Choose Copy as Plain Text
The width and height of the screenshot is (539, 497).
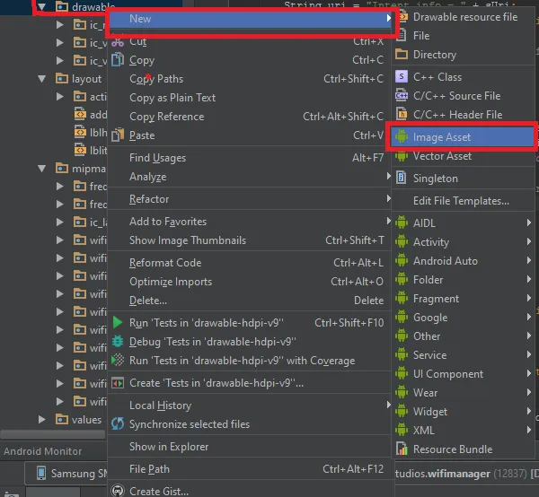(249, 98)
